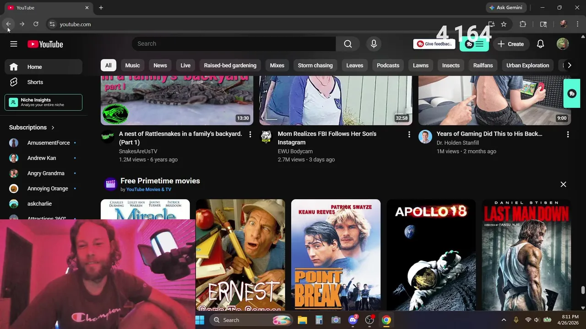Open more options for Years of Gaming video
The height and width of the screenshot is (329, 586).
tap(568, 134)
